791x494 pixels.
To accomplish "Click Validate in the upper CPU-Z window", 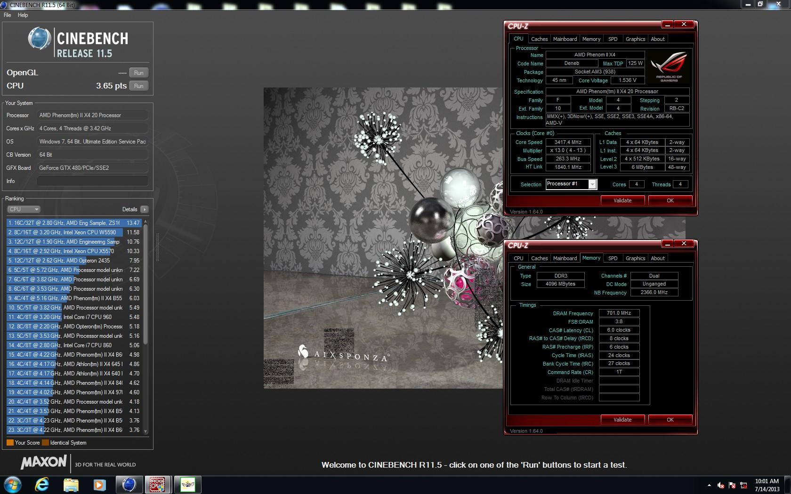I will (622, 200).
